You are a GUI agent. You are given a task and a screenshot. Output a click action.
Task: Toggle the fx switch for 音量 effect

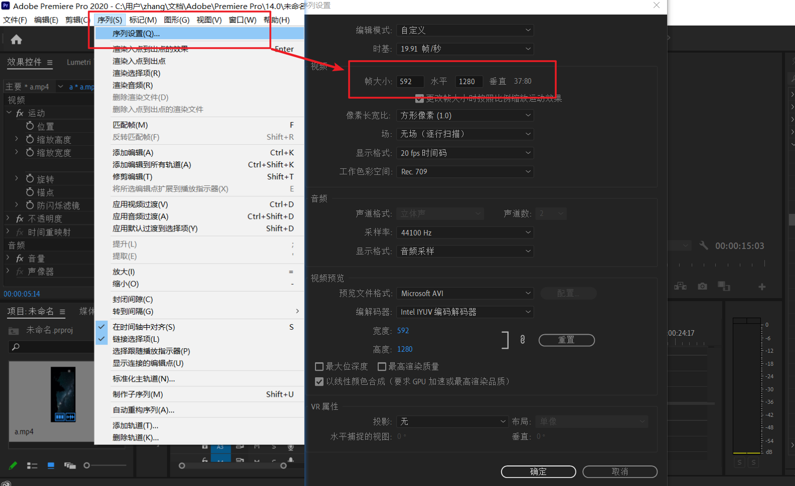[x=20, y=259]
